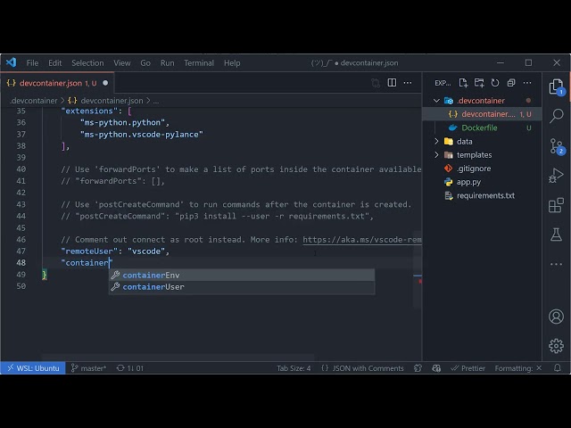Open the Accounts menu
Image resolution: width=571 pixels, height=428 pixels.
pos(556,317)
